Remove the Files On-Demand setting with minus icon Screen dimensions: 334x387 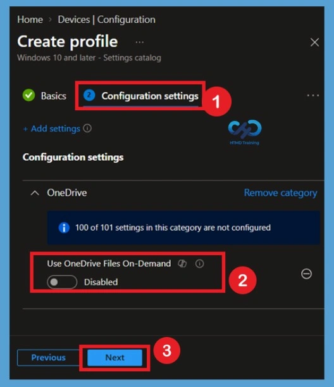(306, 274)
